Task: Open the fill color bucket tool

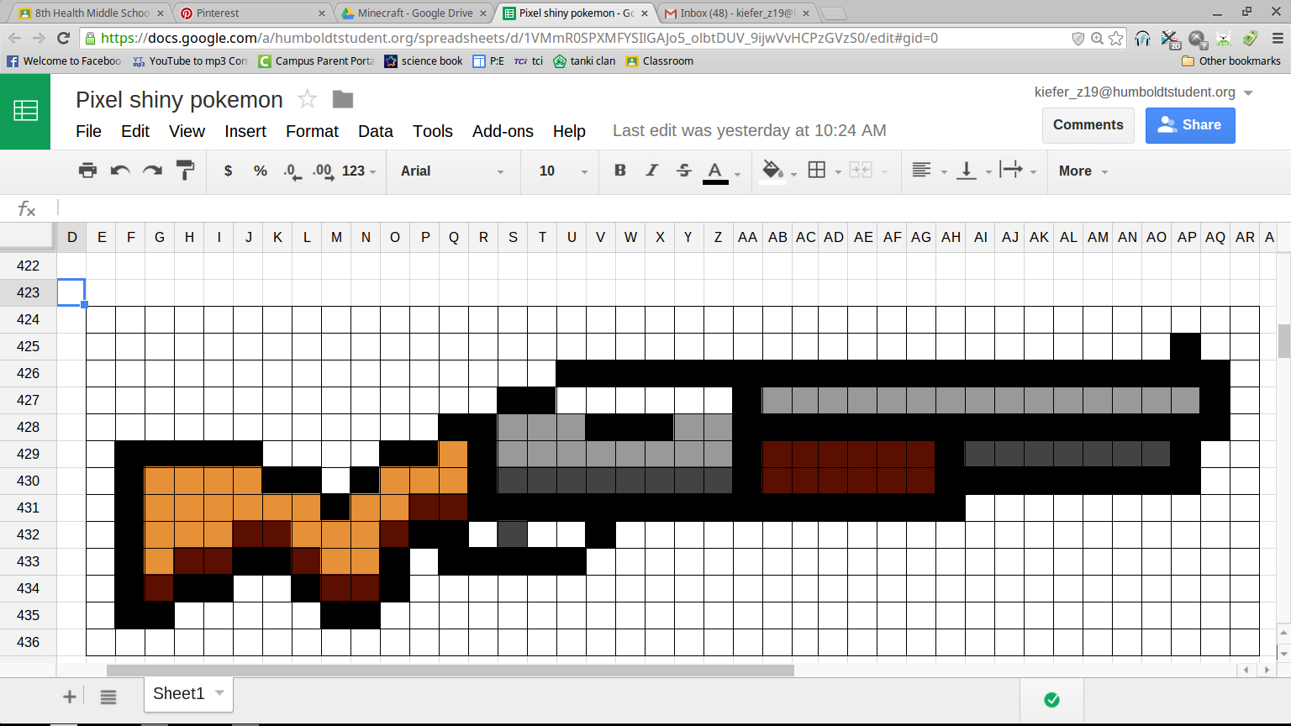Action: (x=772, y=171)
